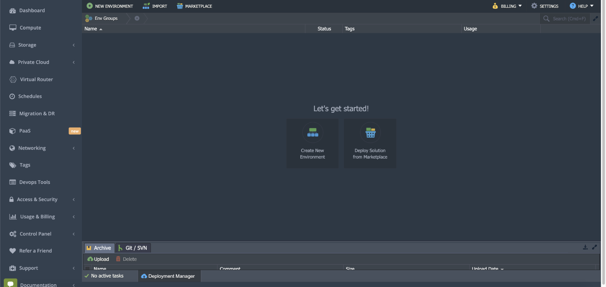
Task: Check the select-all checkbox in the archive table
Action: (x=88, y=268)
